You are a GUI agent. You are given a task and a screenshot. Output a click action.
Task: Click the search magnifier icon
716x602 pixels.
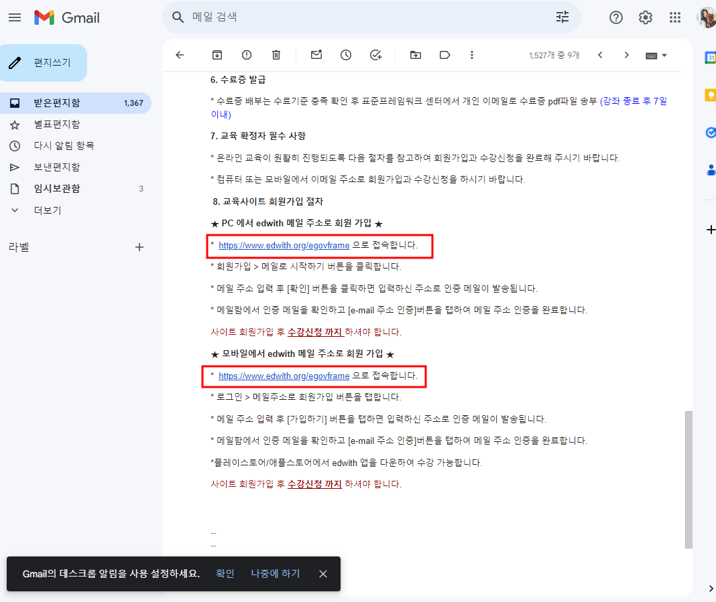(178, 17)
